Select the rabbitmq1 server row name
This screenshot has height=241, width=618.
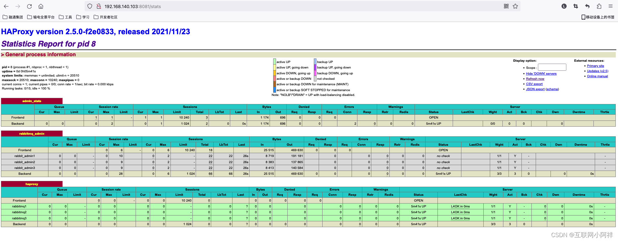click(x=19, y=206)
